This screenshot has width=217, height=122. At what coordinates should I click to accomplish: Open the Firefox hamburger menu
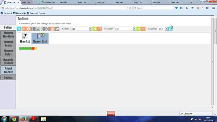pyautogui.click(x=214, y=8)
